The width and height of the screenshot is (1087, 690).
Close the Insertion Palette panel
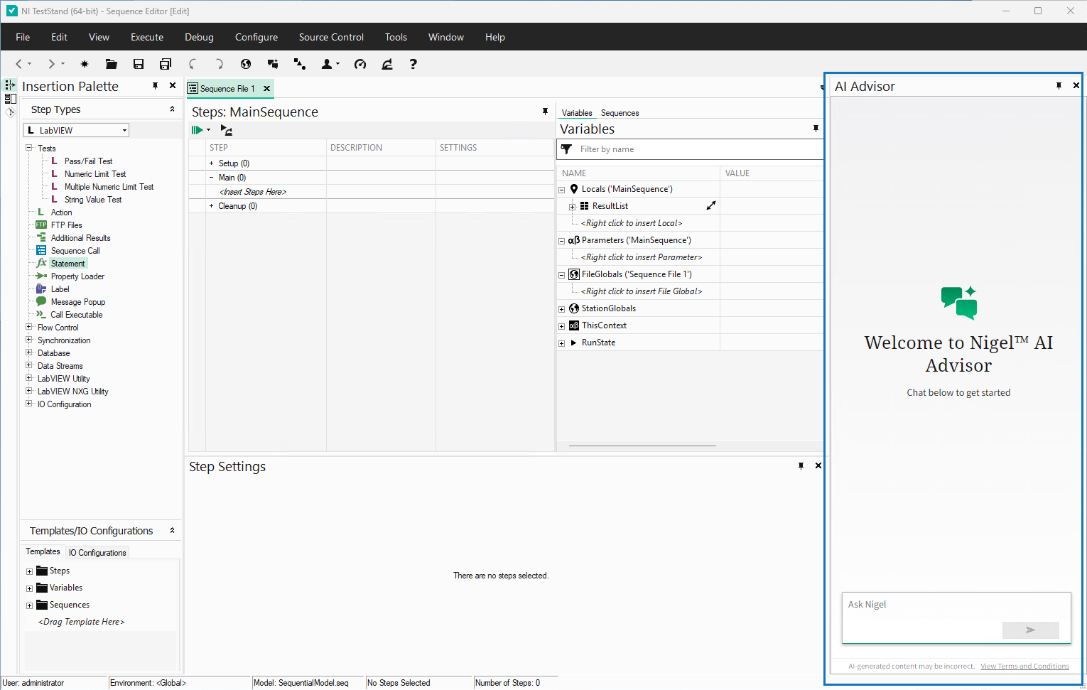pos(173,85)
